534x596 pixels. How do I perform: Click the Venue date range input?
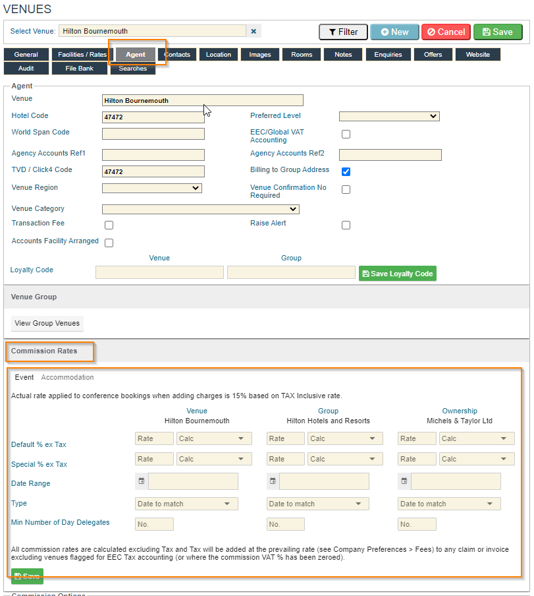point(193,481)
